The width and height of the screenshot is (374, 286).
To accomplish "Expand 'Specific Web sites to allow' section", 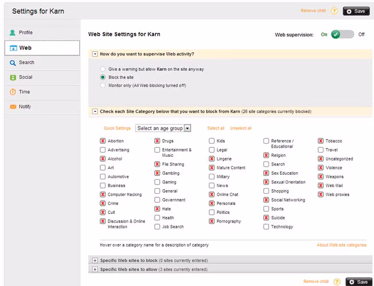I will coord(95,269).
